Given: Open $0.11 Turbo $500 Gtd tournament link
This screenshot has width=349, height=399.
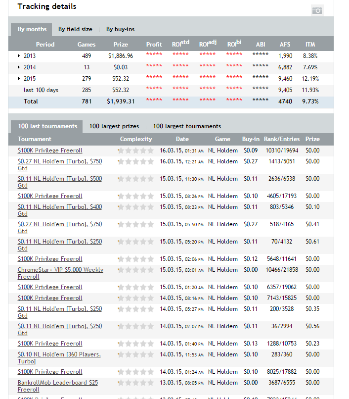Looking at the screenshot, I should pos(60,182).
